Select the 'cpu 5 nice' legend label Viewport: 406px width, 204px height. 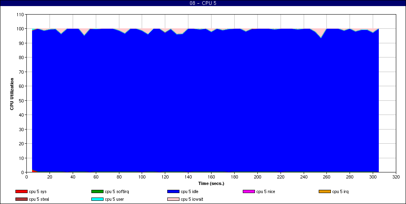click(x=266, y=191)
